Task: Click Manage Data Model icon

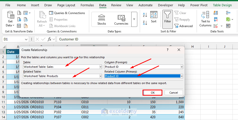Action: (x=228, y=26)
